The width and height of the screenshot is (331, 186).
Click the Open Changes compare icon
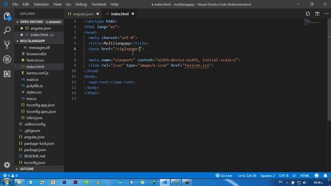308,14
